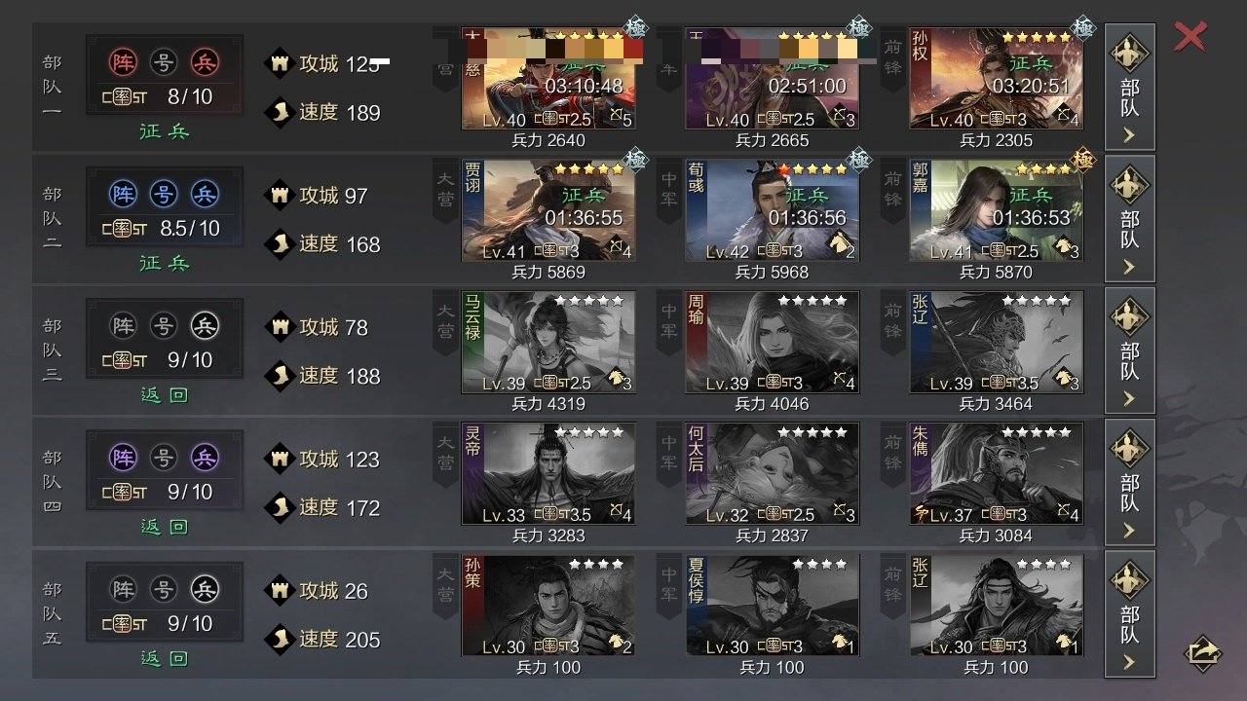Open 周瑜's general card portrait

(773, 342)
